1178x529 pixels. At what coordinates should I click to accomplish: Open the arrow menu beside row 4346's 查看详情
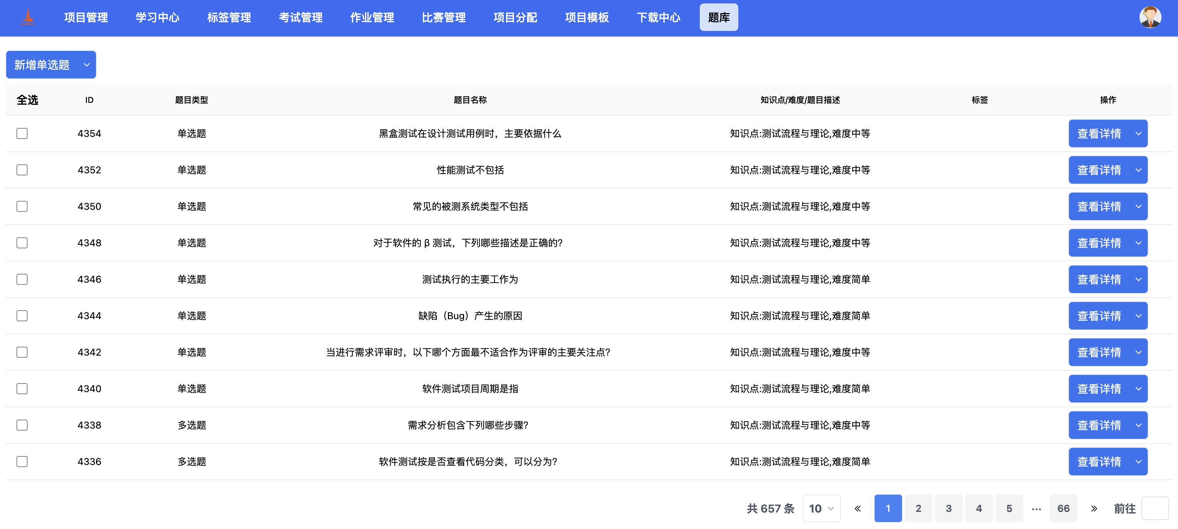coord(1138,279)
